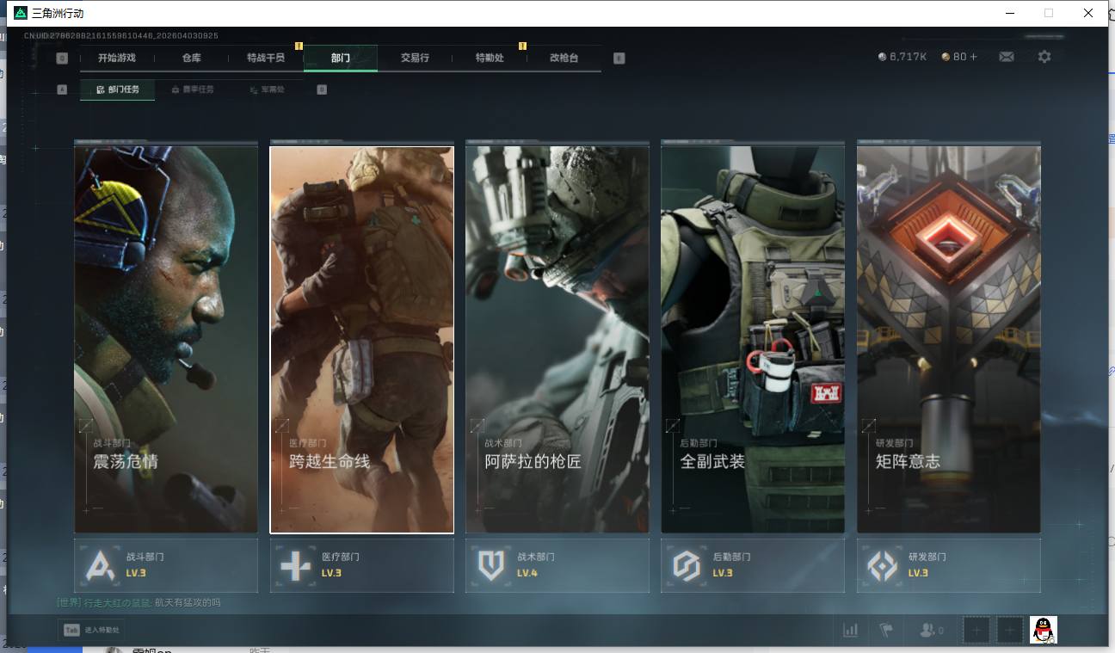Click the flag icon in bottom bar
1115x653 pixels.
pos(886,630)
